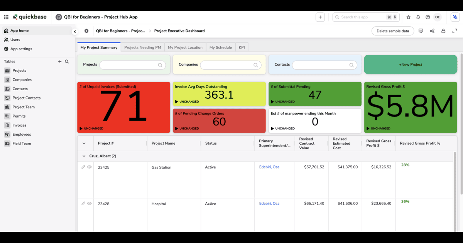Switch to Projects Needing PM tab
Image resolution: width=463 pixels, height=243 pixels.
(x=143, y=47)
